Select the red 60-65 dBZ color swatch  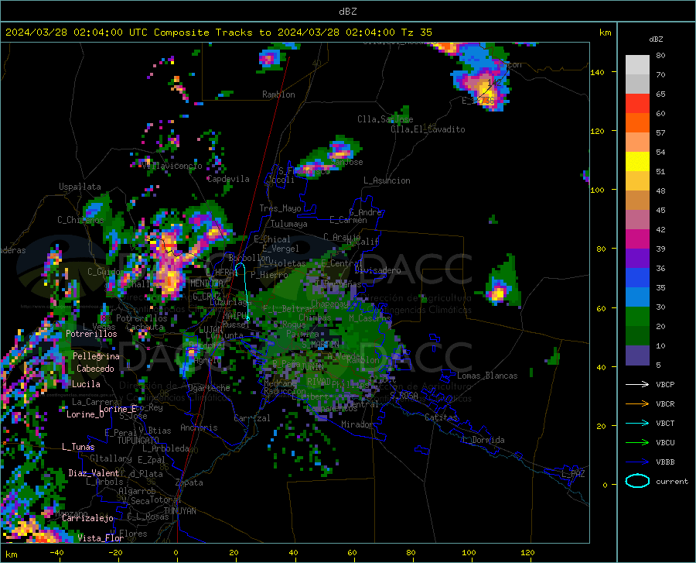pyautogui.click(x=637, y=104)
